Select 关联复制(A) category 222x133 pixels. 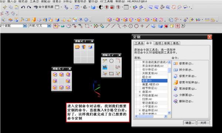coord(150,73)
